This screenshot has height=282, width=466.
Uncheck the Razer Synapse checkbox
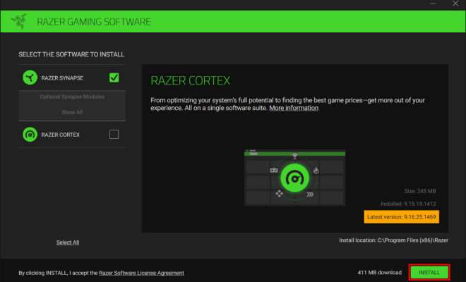(114, 78)
